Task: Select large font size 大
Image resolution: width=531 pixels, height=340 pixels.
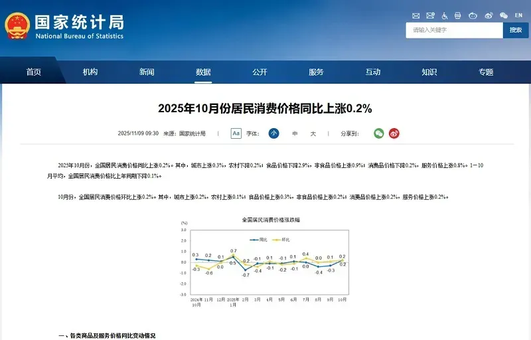Action: point(313,133)
